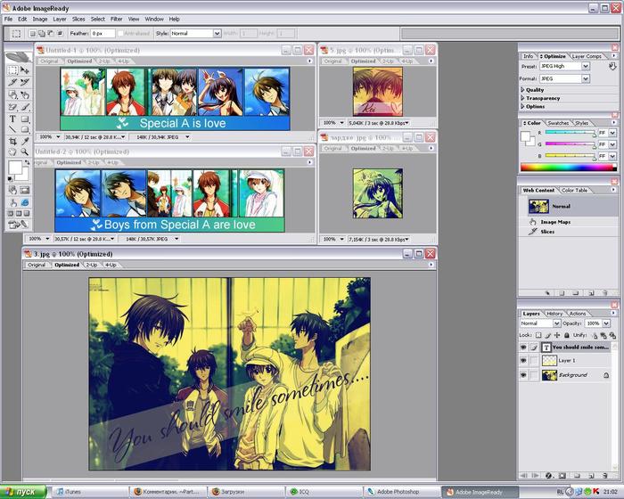The height and width of the screenshot is (499, 624).
Task: Swap foreground and background colors arrow
Action: coord(27,162)
